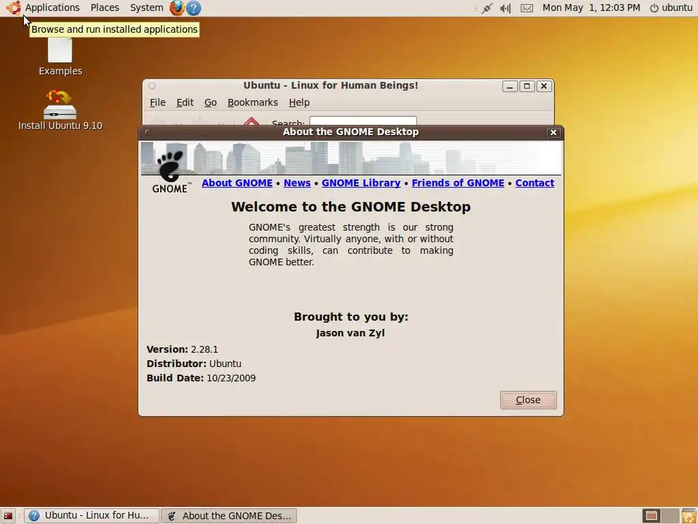Select the second workspace in switcher
Image resolution: width=698 pixels, height=524 pixels.
tap(671, 516)
